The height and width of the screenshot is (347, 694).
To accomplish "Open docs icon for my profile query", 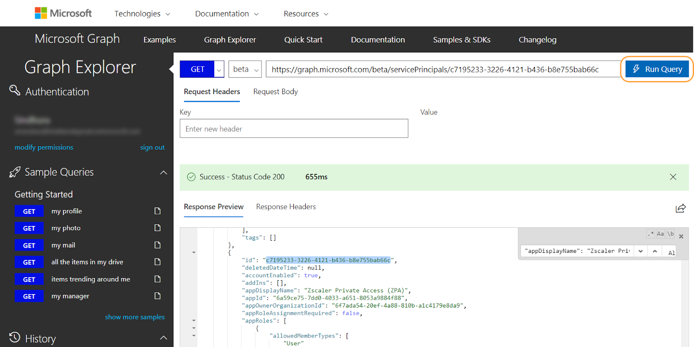I will click(x=157, y=211).
